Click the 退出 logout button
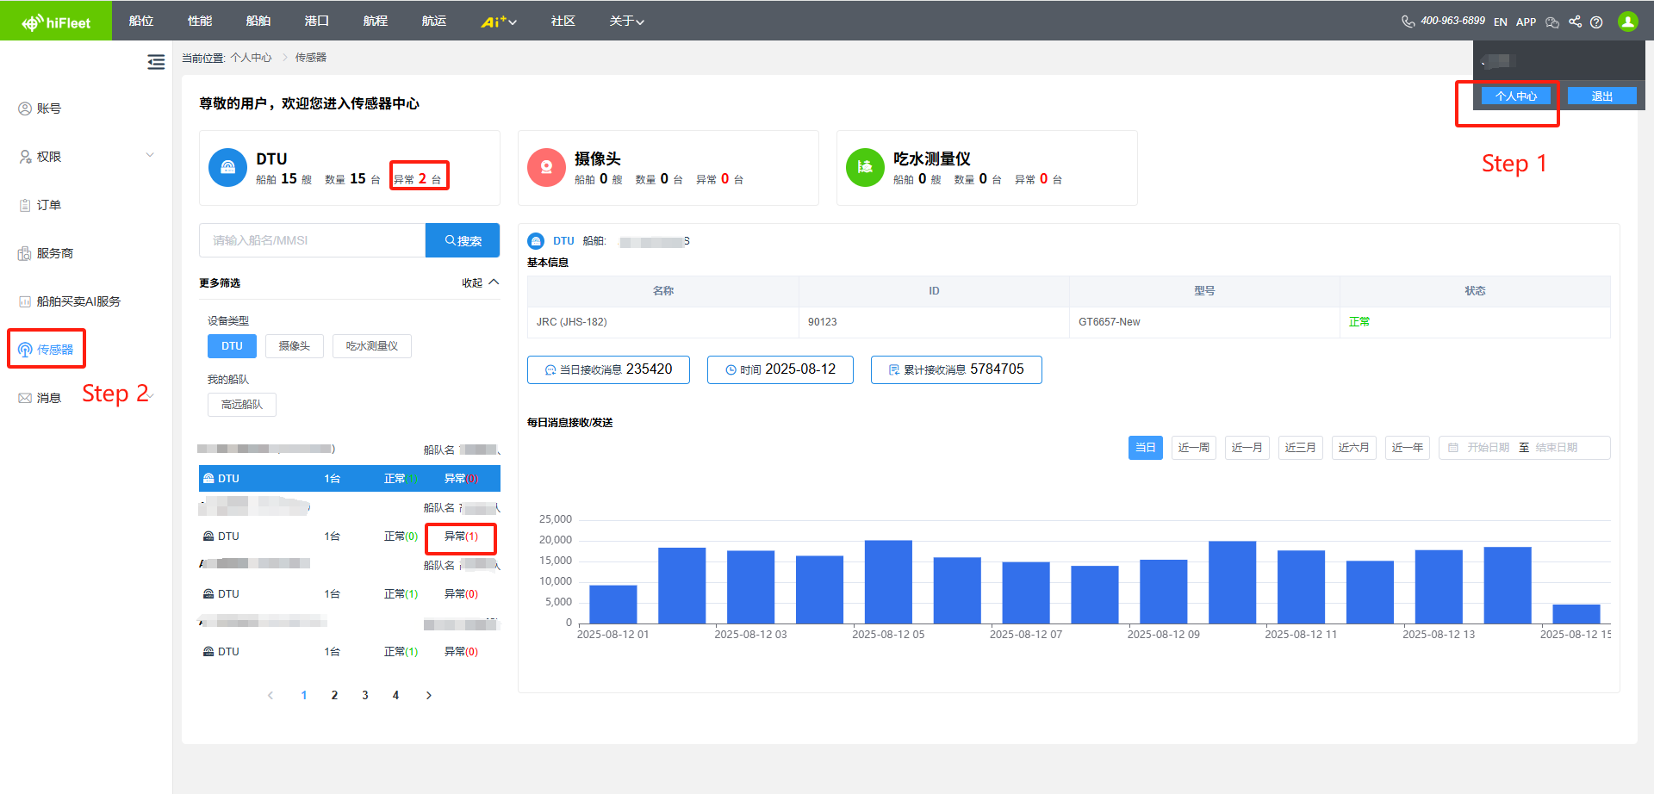1654x794 pixels. click(1602, 96)
